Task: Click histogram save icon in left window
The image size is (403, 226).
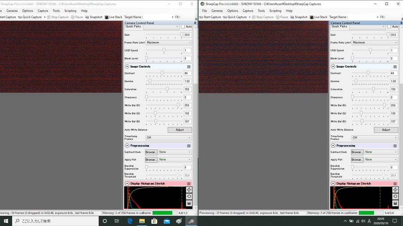Action: pyautogui.click(x=189, y=203)
